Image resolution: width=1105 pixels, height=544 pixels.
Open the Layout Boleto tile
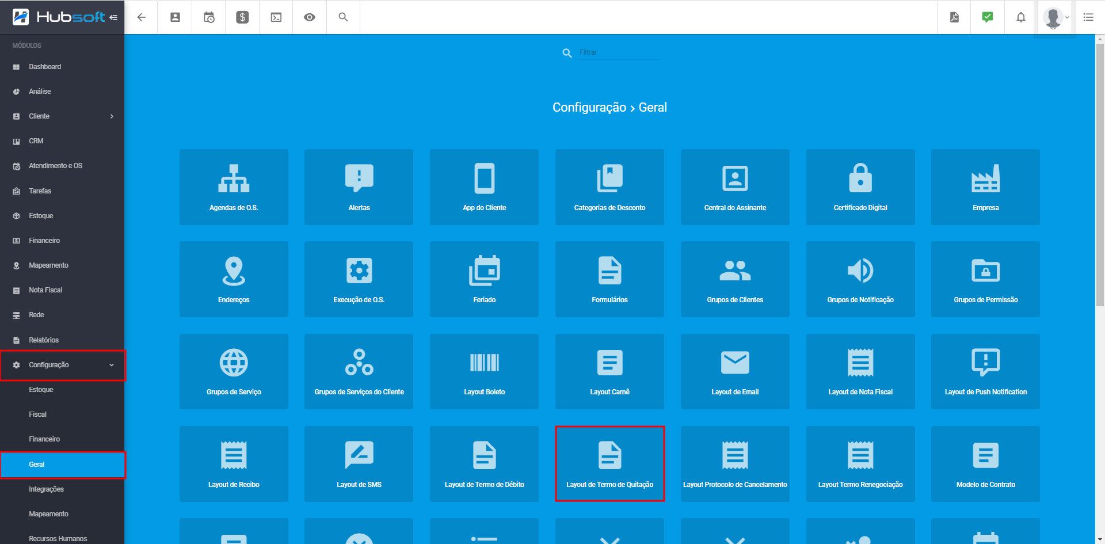pyautogui.click(x=484, y=371)
